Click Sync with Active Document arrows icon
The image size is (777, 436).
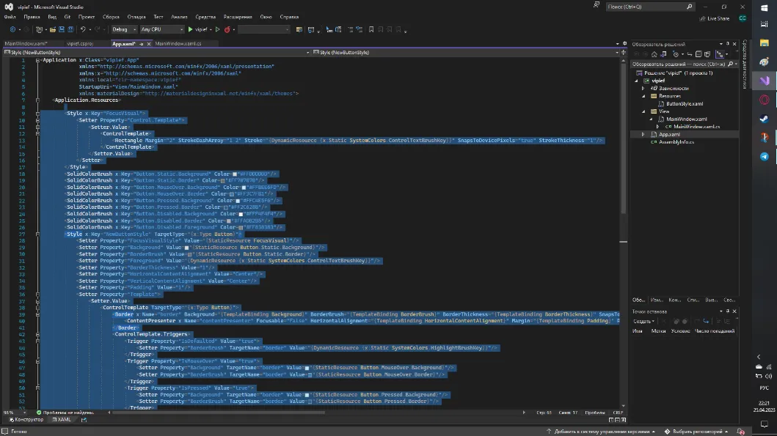coord(689,54)
